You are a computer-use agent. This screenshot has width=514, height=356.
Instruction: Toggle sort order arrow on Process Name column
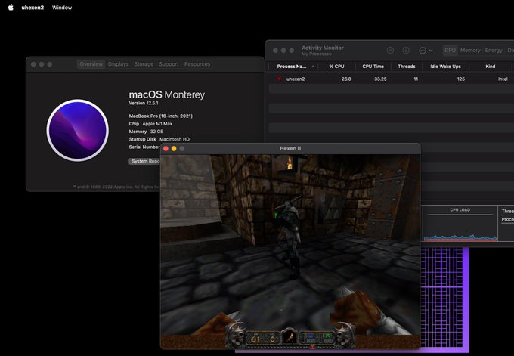313,67
